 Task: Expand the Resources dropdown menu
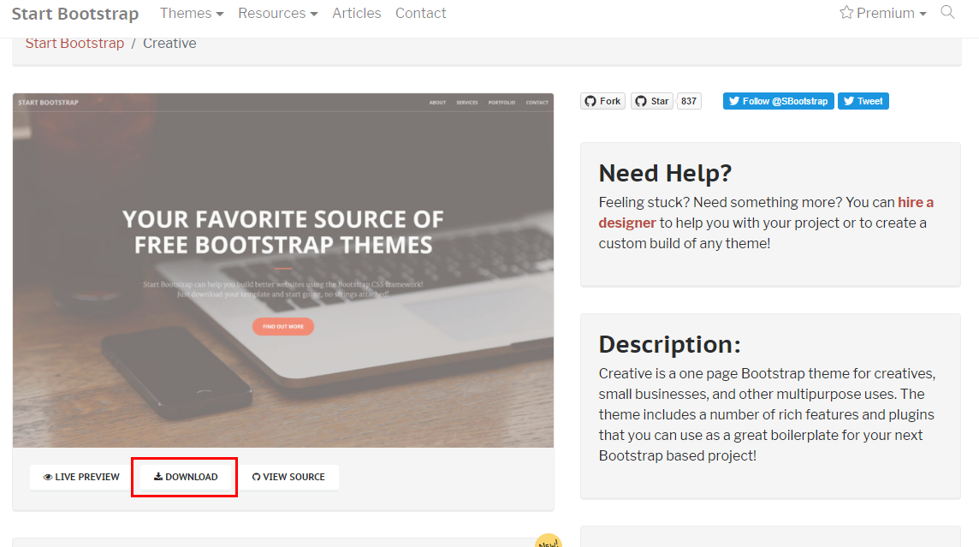277,13
